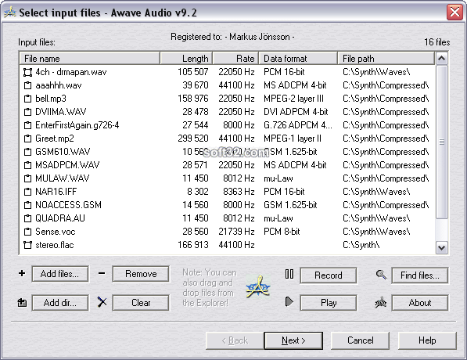The height and width of the screenshot is (360, 467).
Task: Select the file name Greet.mp2
Action: (x=55, y=139)
